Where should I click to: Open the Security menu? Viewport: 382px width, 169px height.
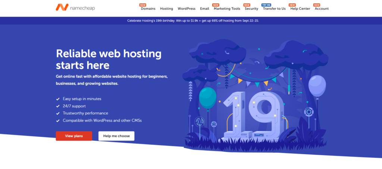pyautogui.click(x=251, y=9)
